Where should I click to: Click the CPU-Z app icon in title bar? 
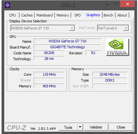[7, 5]
